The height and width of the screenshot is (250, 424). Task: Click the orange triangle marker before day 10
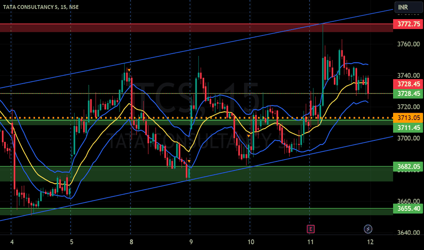click(248, 136)
